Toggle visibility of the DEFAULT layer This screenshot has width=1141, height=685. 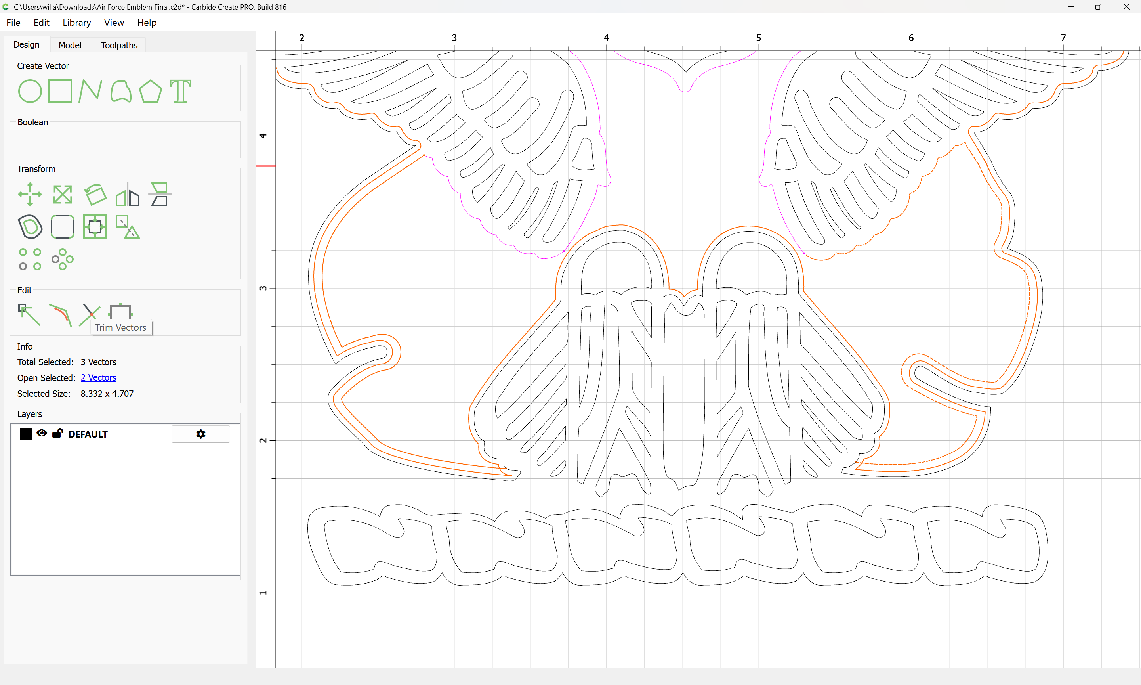click(x=42, y=433)
